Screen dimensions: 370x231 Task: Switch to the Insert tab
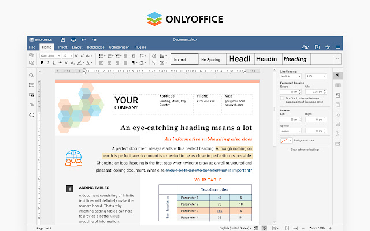pos(63,47)
